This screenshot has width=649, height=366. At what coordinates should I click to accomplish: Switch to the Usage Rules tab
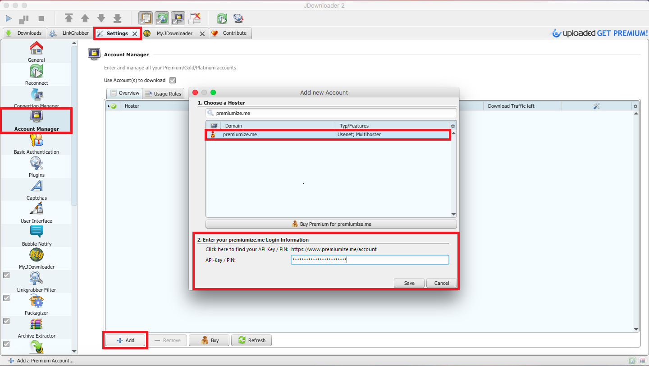(x=163, y=94)
